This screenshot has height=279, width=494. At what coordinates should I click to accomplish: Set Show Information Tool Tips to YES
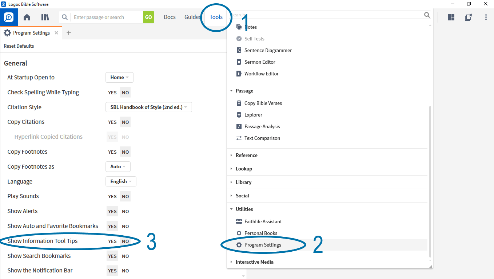pyautogui.click(x=112, y=241)
